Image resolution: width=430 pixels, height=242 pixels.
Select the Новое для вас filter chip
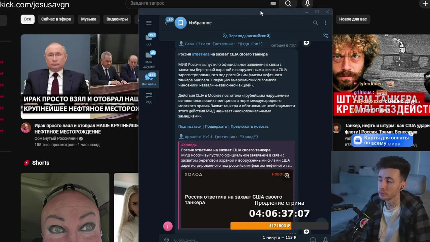click(353, 19)
